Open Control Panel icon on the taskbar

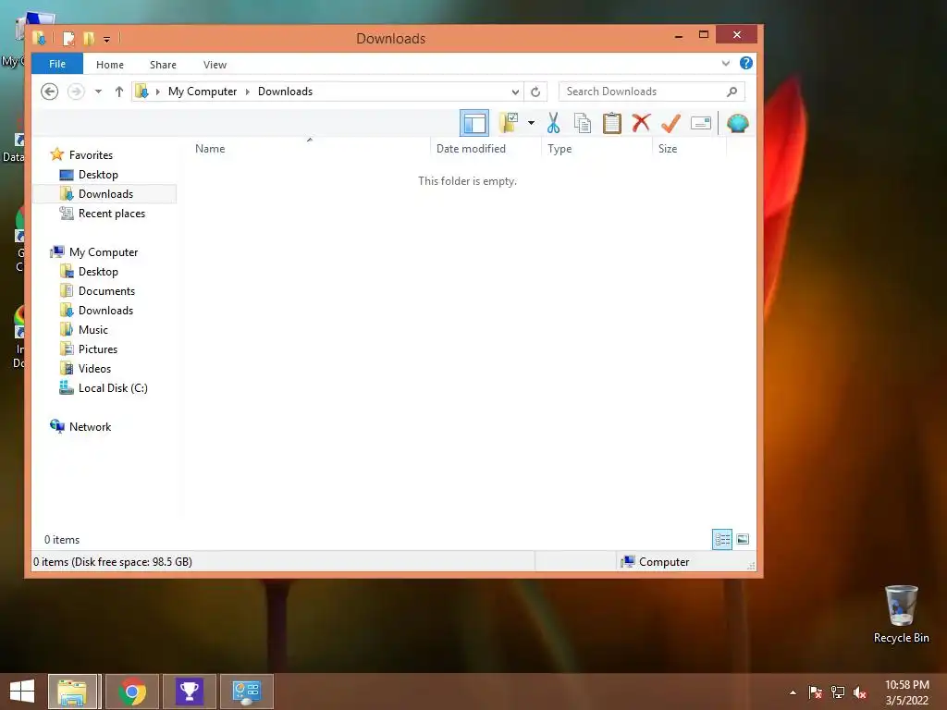coord(246,692)
